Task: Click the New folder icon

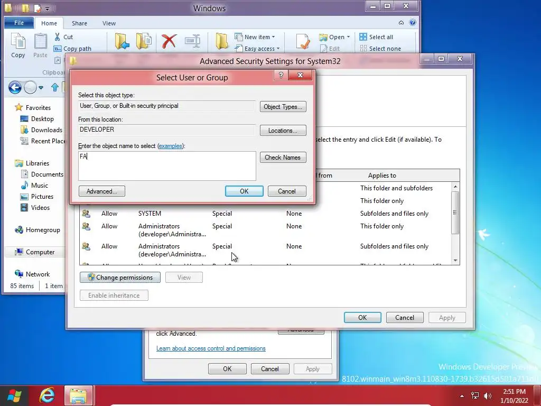Action: (221, 41)
